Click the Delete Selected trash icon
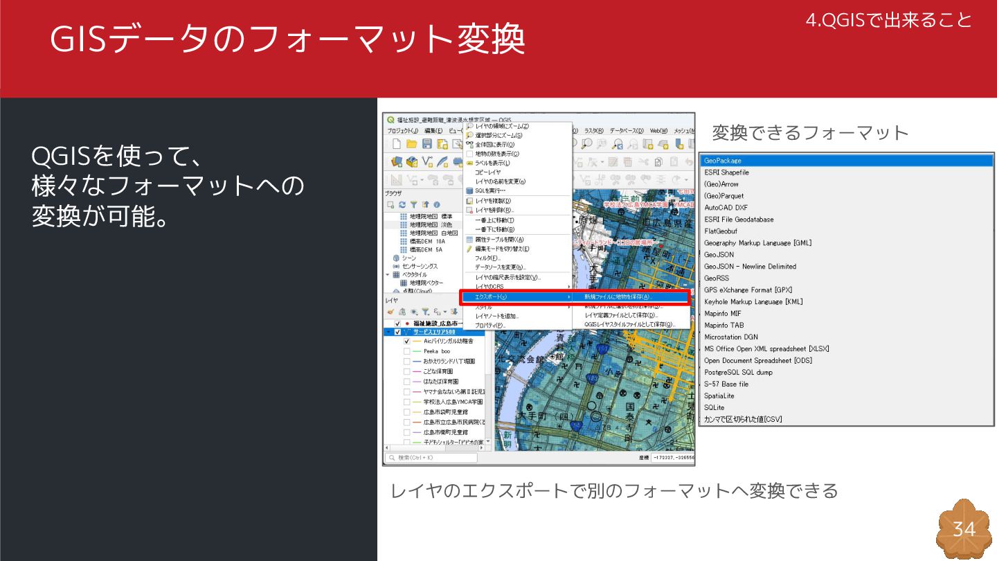Image resolution: width=997 pixels, height=561 pixels. tap(628, 161)
